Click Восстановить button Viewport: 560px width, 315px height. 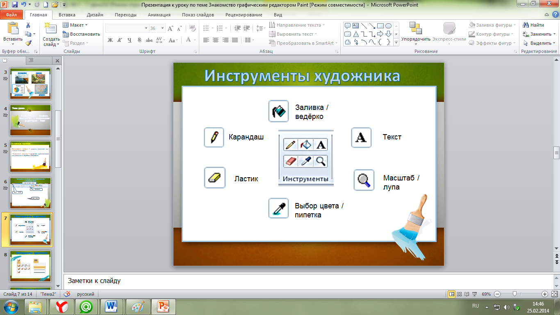pyautogui.click(x=81, y=34)
